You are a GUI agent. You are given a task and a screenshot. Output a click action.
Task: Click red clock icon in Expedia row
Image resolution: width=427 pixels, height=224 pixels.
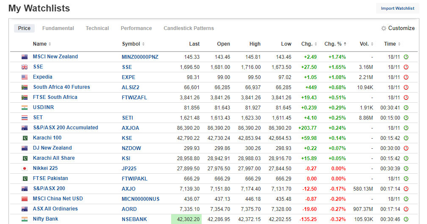click(x=406, y=77)
